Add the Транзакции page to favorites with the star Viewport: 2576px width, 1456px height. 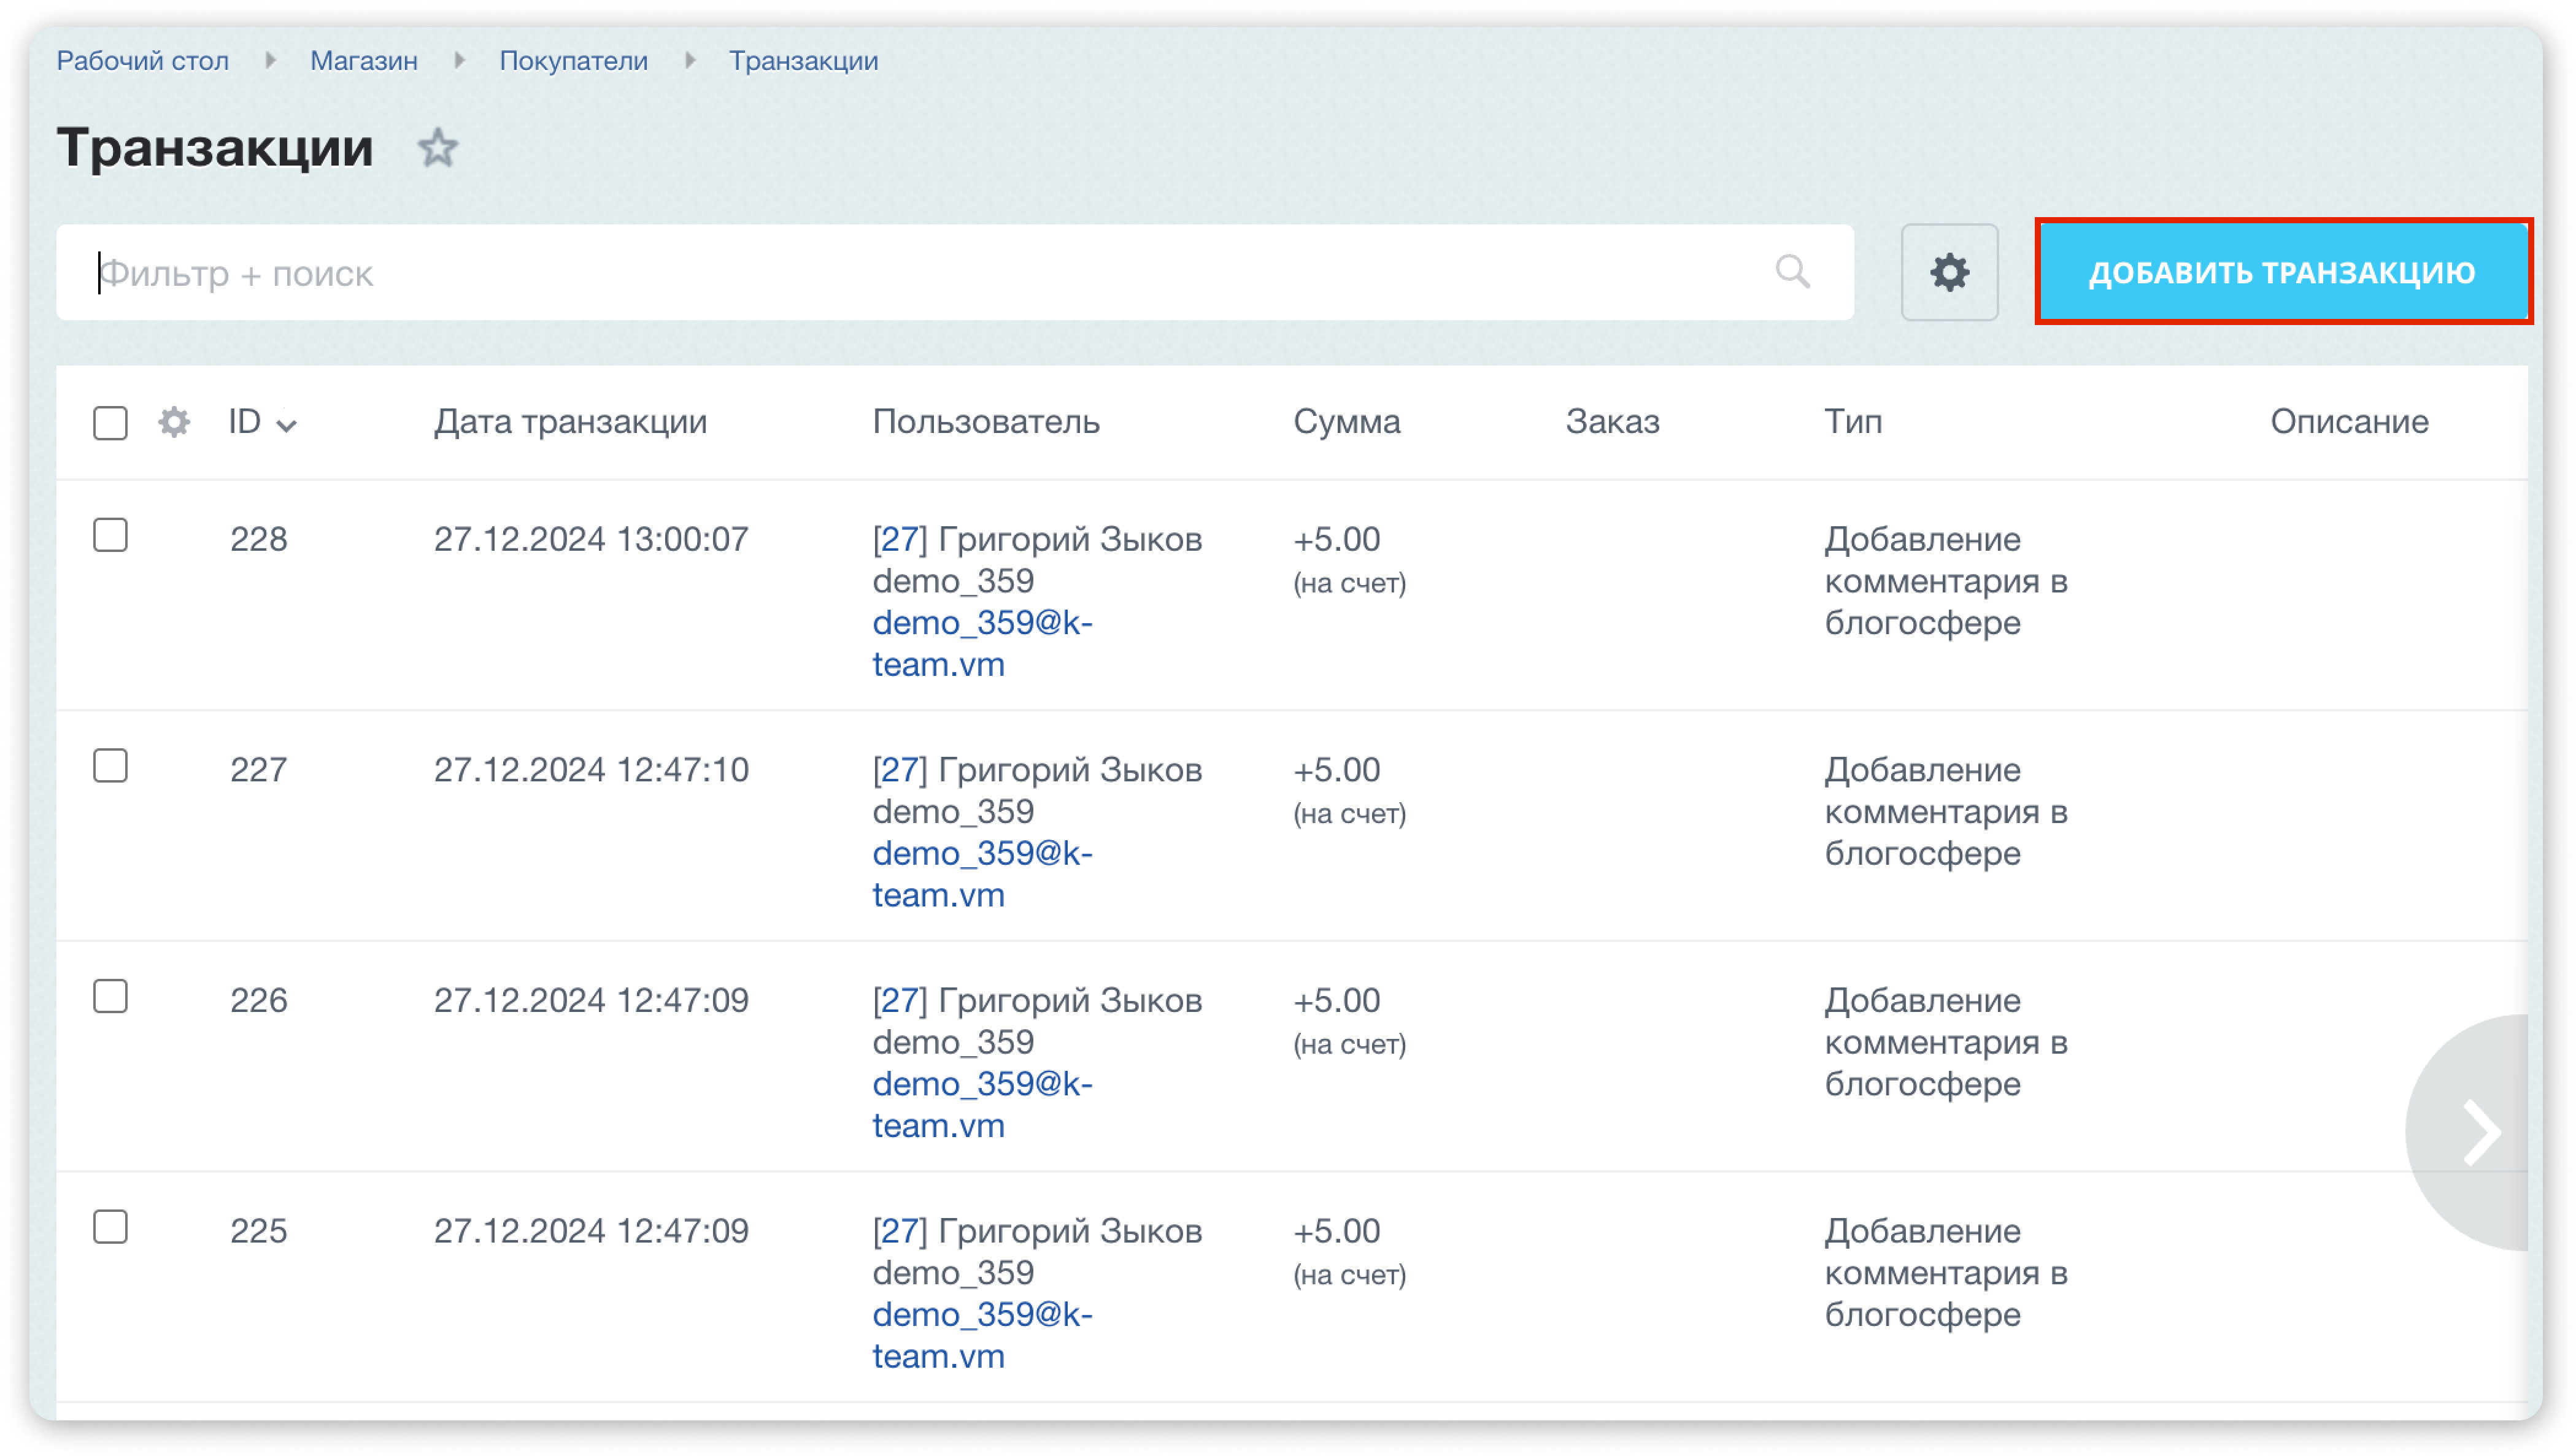[437, 149]
